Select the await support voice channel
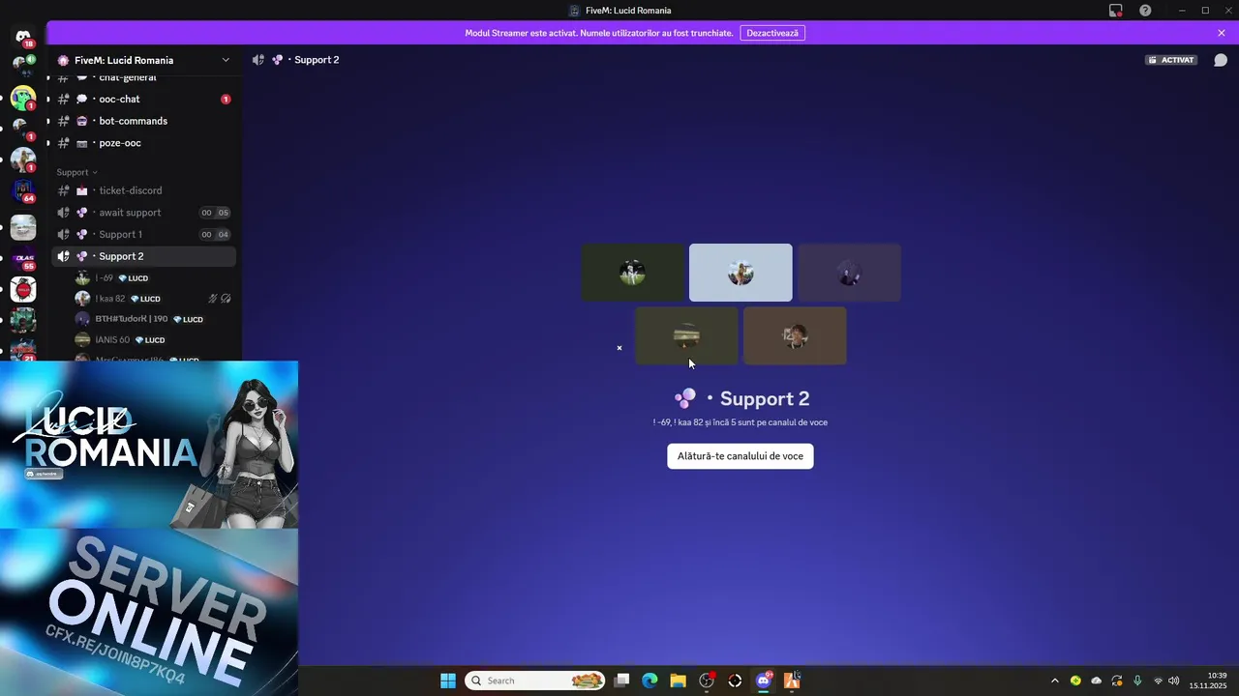 coord(143,213)
